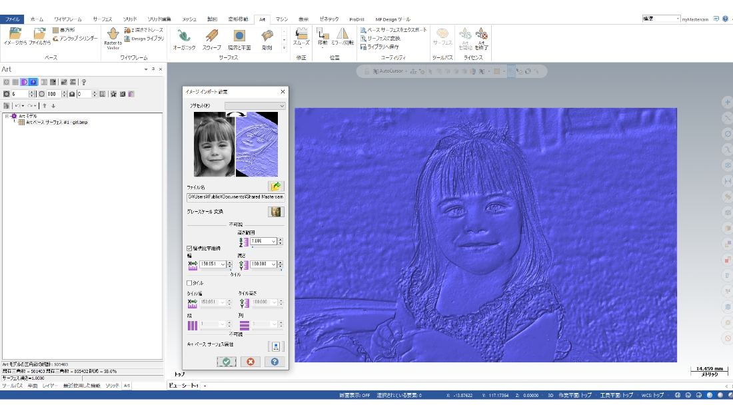Choose the スウィープ surface tool

click(212, 39)
